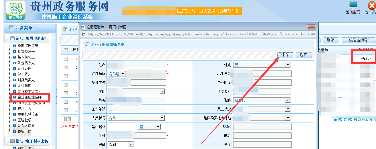Click the 贵人服务 site logo
Image resolution: width=376 pixels, height=149 pixels.
point(15,10)
